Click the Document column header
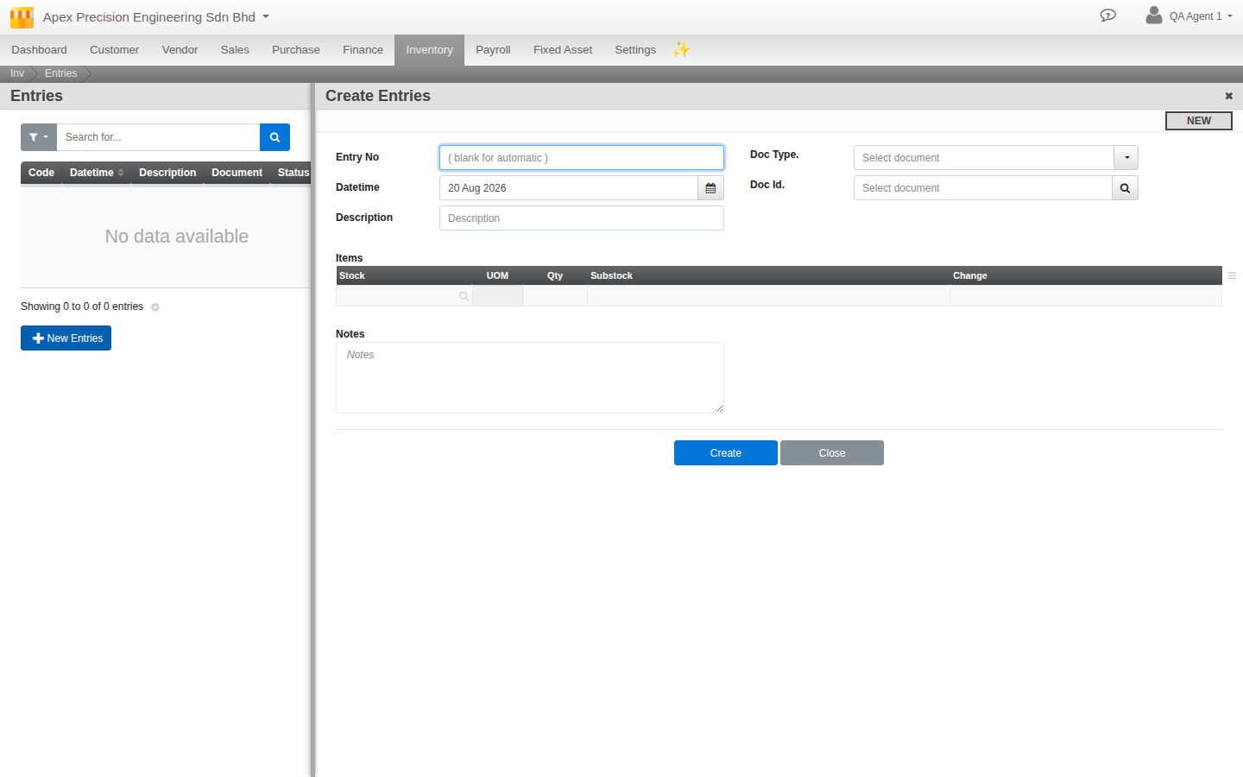Image resolution: width=1243 pixels, height=777 pixels. click(237, 173)
